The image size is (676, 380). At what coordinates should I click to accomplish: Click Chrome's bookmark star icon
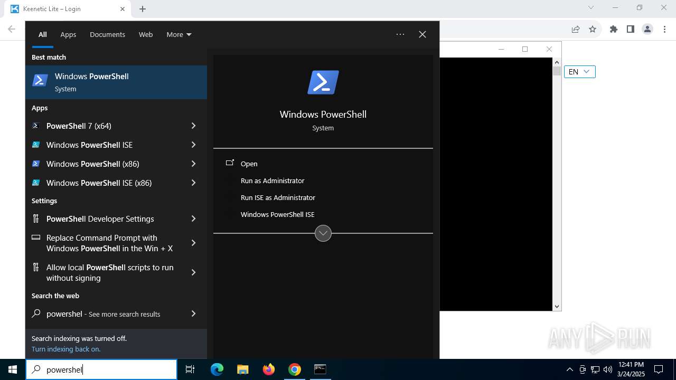593,29
